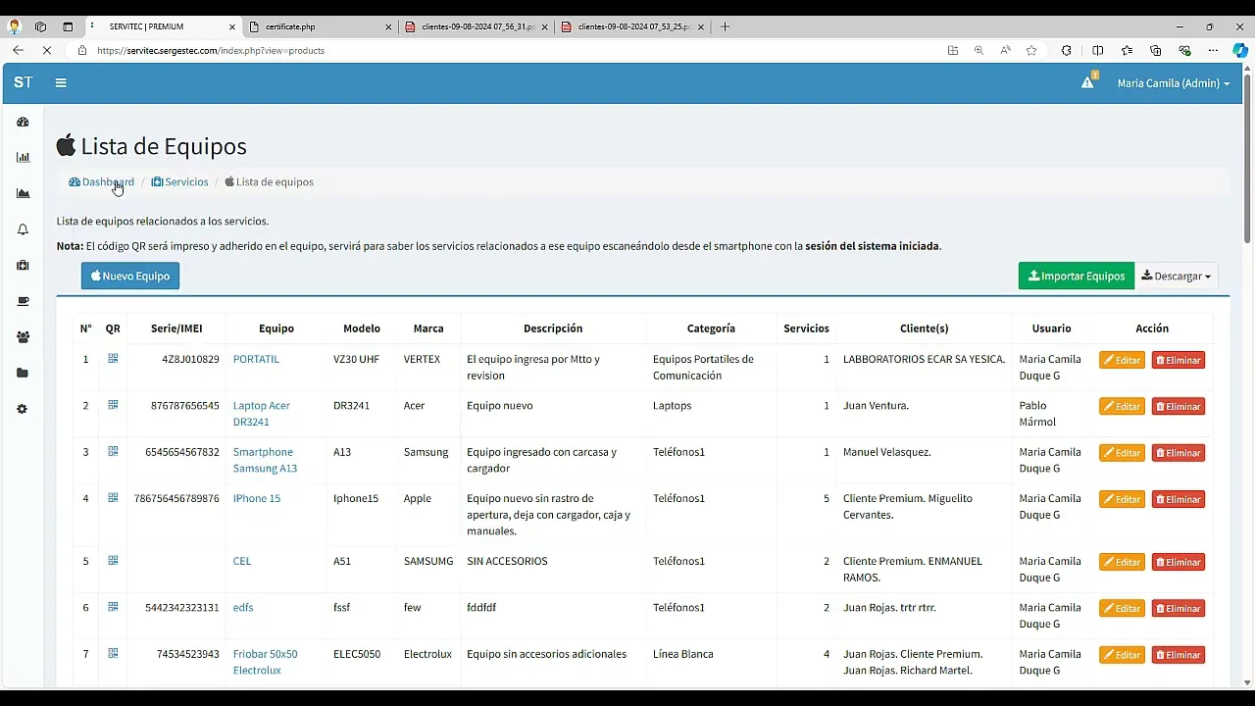The width and height of the screenshot is (1255, 706).
Task: Open browser zoom magnifier icon
Action: 979,50
